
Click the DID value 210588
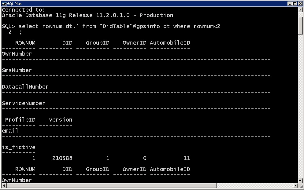click(62, 158)
